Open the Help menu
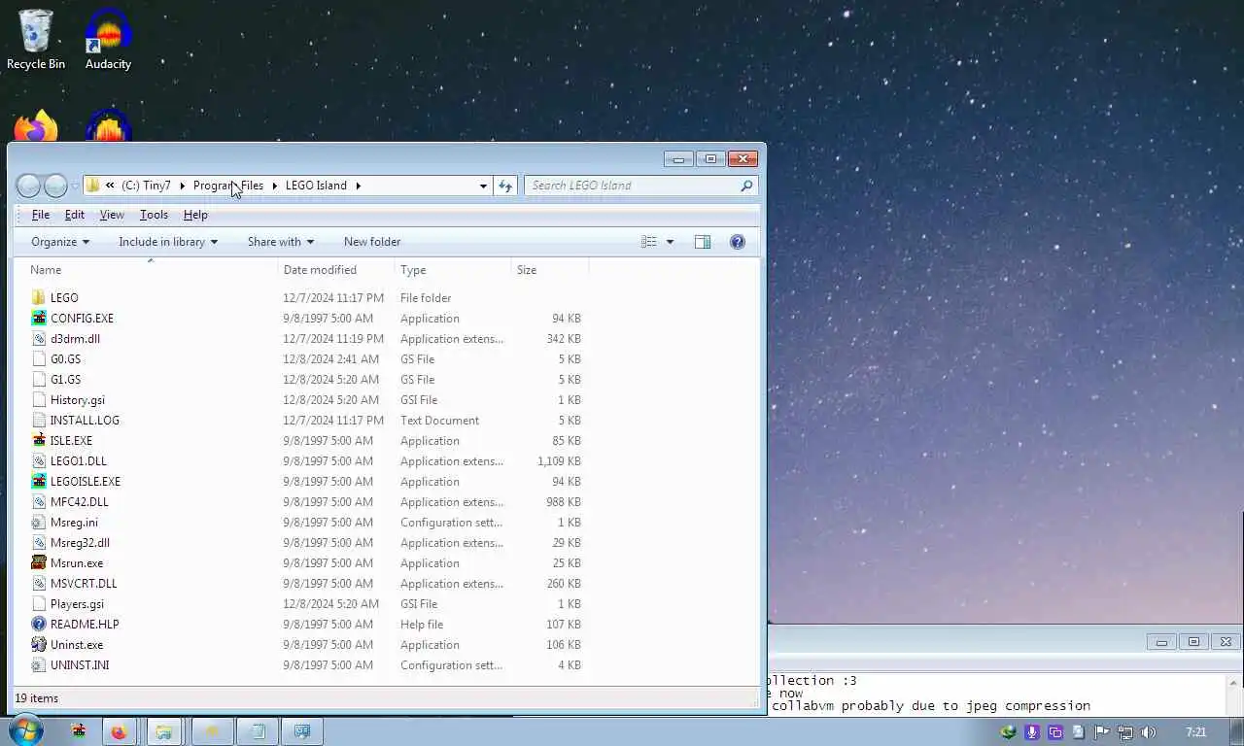 point(195,215)
